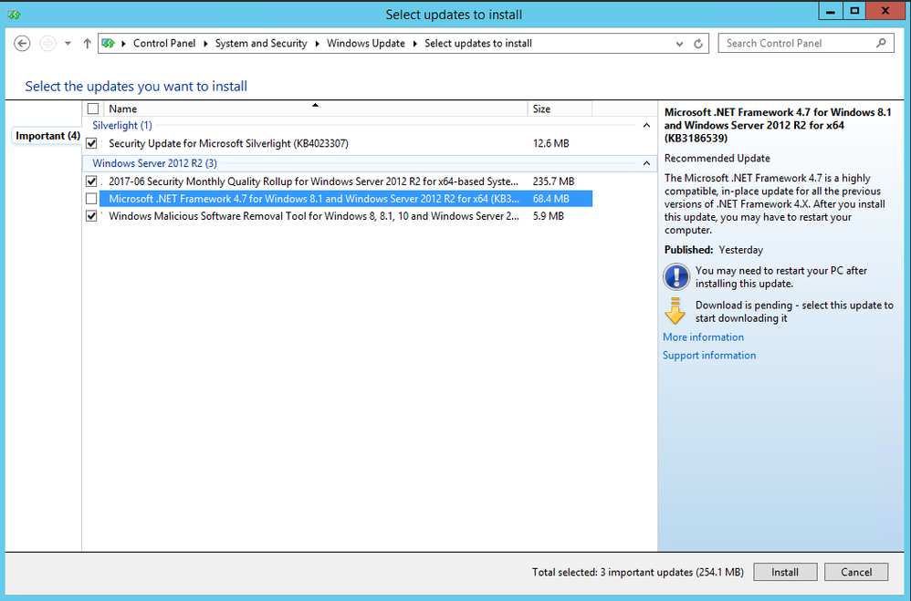Collapse the Silverlight update group

pyautogui.click(x=646, y=124)
